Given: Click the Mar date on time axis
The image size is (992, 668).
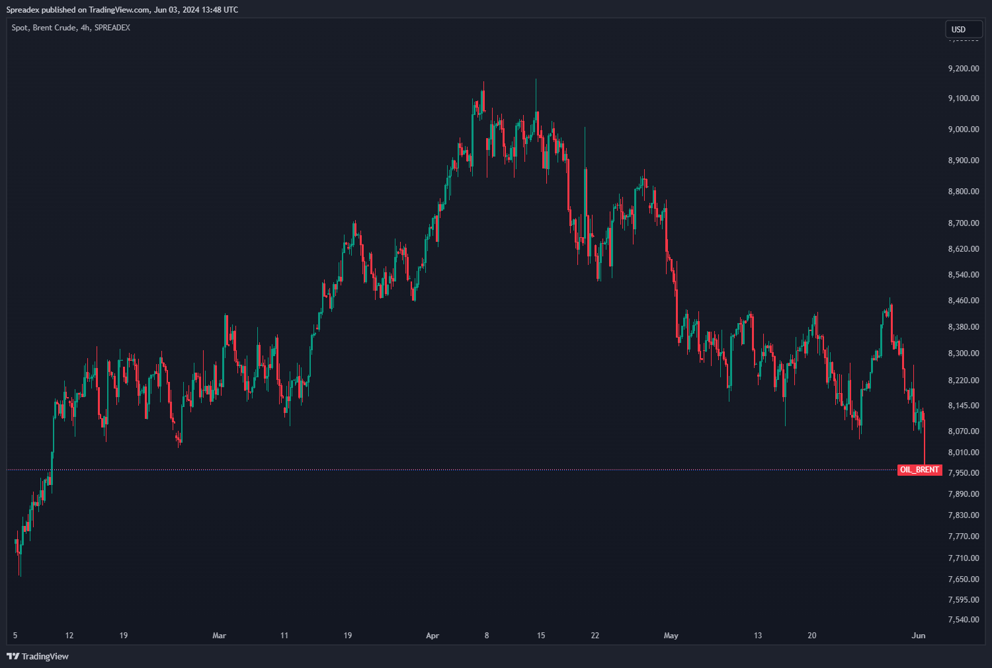Looking at the screenshot, I should click(x=219, y=636).
